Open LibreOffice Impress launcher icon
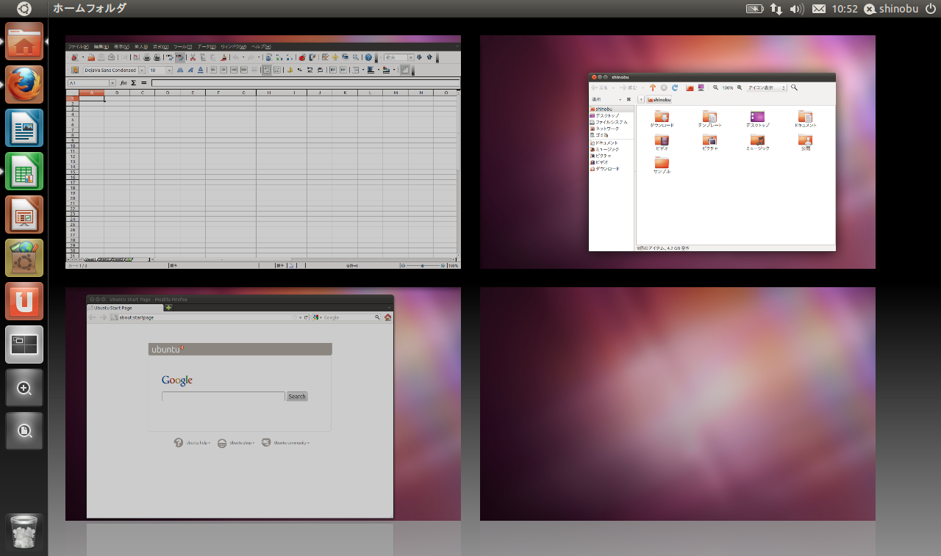This screenshot has width=941, height=556. click(x=24, y=214)
